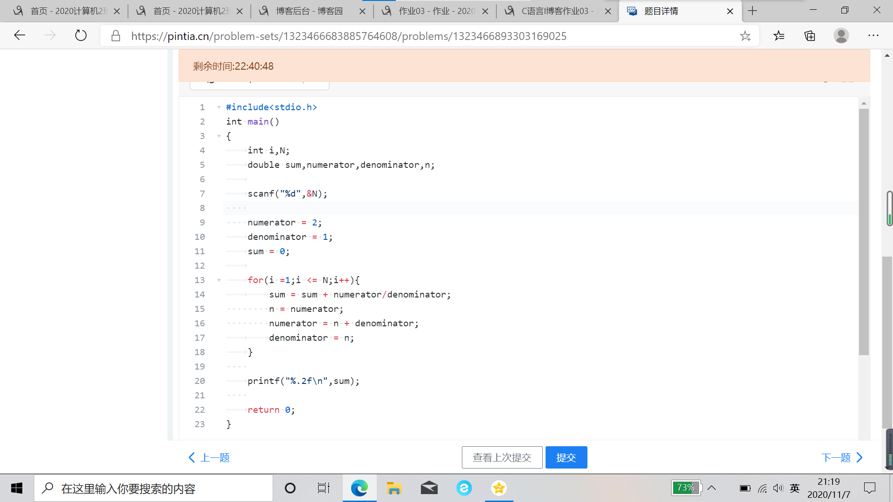Add this page to favorites star
Screen dimensions: 893x502
tap(745, 36)
